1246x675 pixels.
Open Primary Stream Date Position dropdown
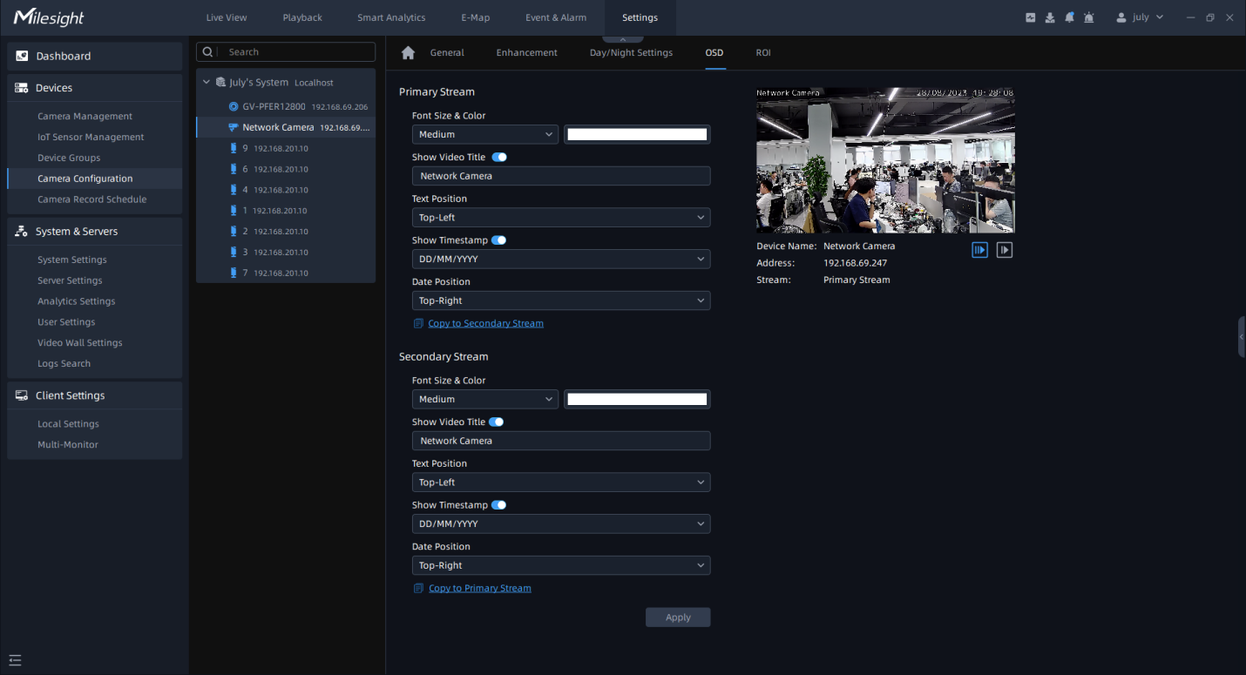click(x=560, y=300)
